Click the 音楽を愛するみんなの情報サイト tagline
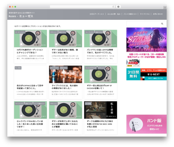174x147 pixels. (22, 13)
